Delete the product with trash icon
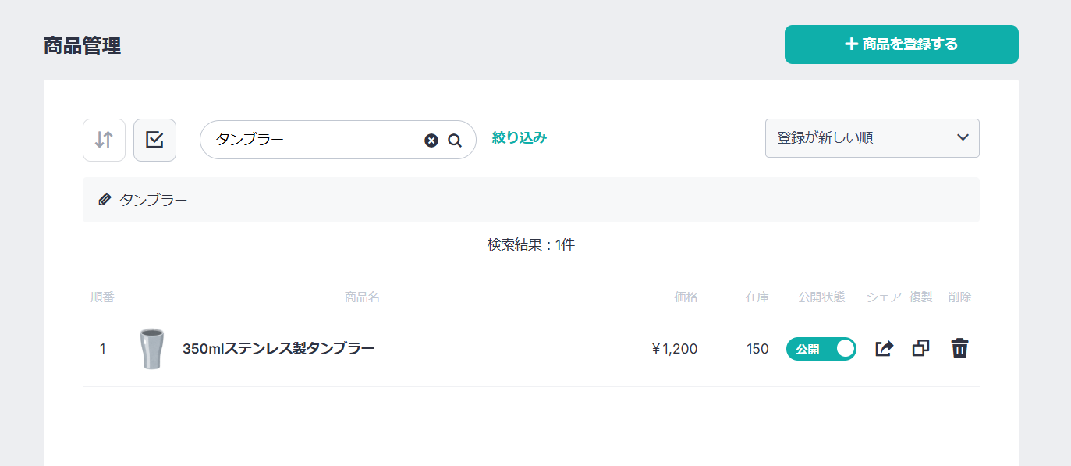Viewport: 1071px width, 466px height. (x=959, y=348)
